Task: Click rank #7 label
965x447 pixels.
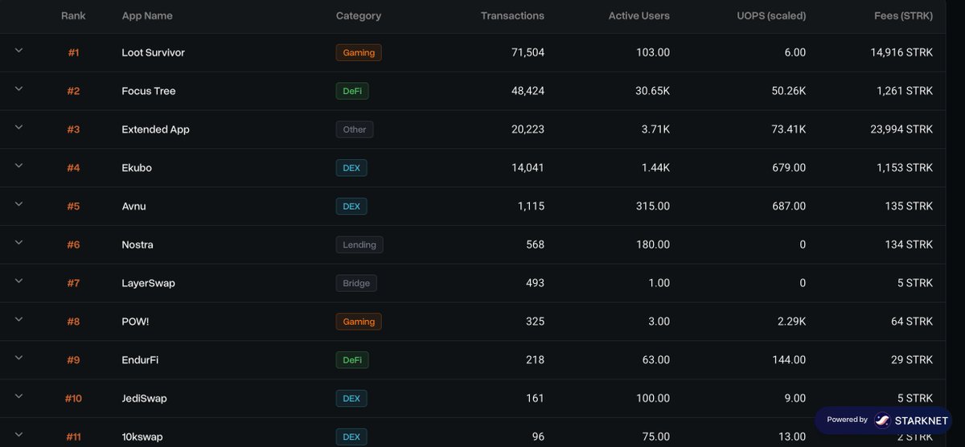Action: 73,283
